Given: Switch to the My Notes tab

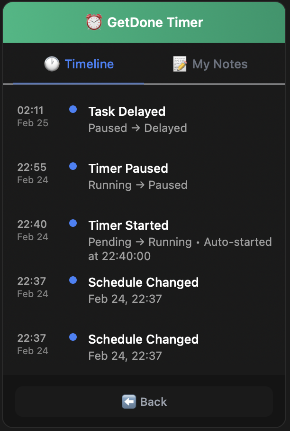Looking at the screenshot, I should 210,64.
